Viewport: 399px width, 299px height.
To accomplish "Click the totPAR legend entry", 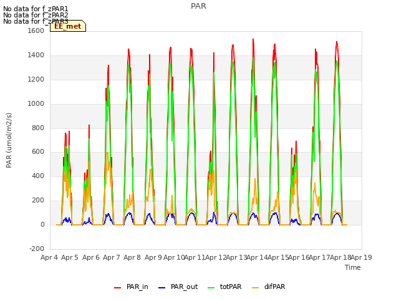I will [224, 287].
